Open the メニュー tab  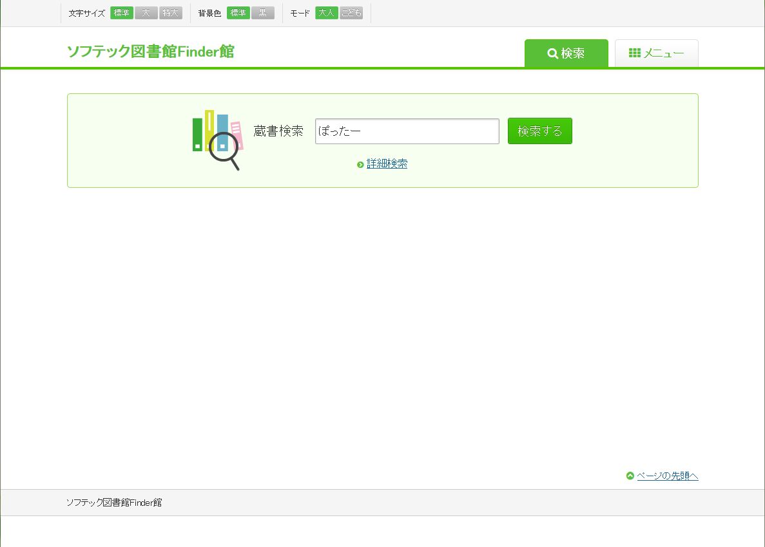pos(656,53)
